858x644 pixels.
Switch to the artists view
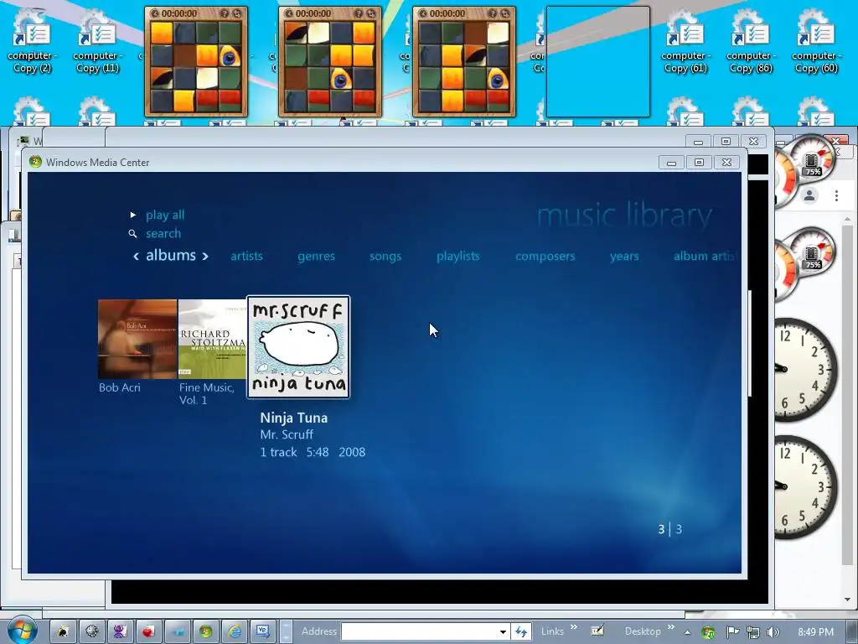tap(247, 256)
